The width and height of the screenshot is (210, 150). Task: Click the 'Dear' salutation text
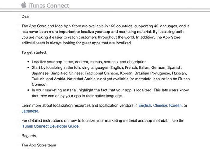pos(25,16)
